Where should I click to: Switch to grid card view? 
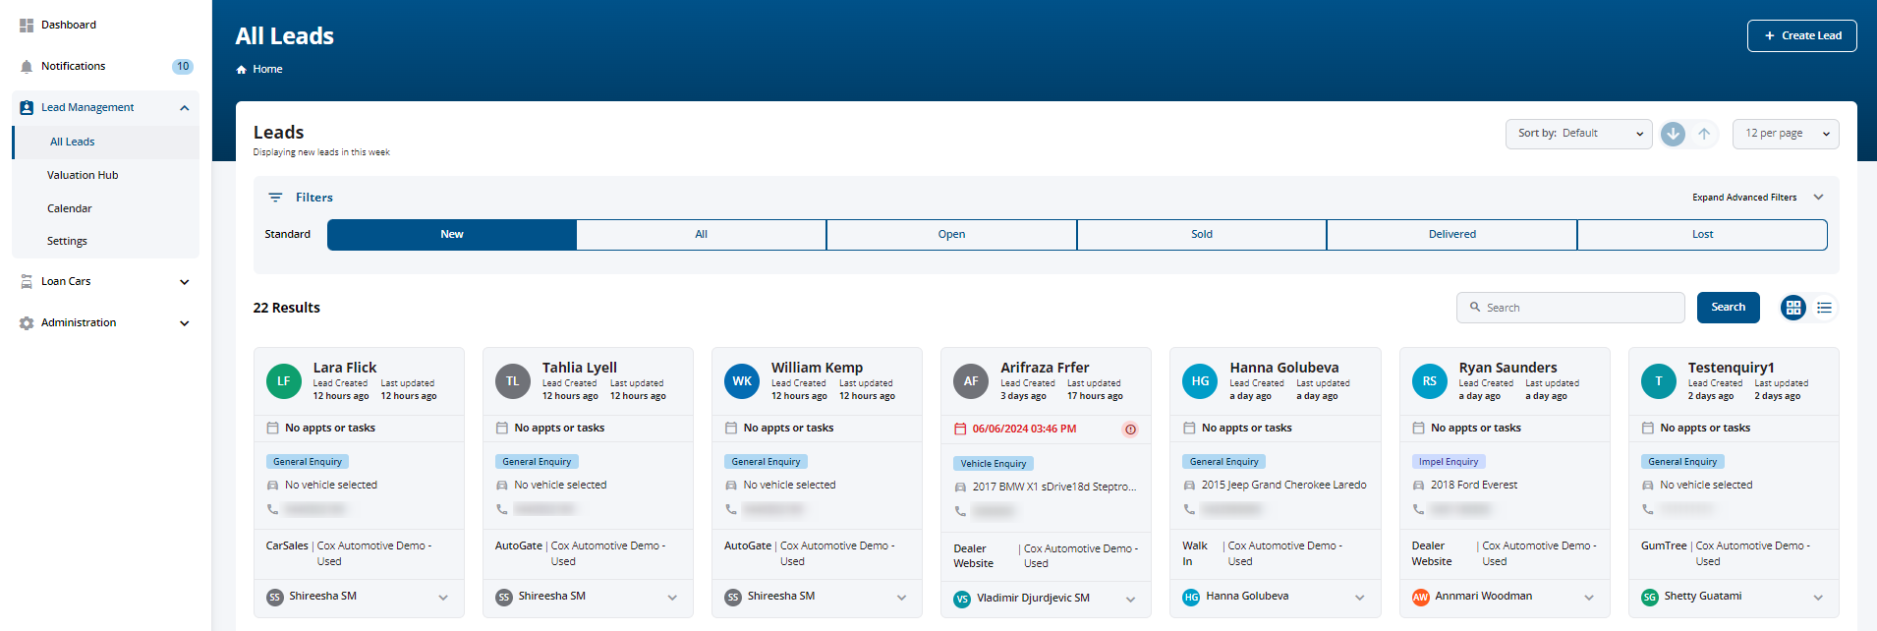point(1793,308)
